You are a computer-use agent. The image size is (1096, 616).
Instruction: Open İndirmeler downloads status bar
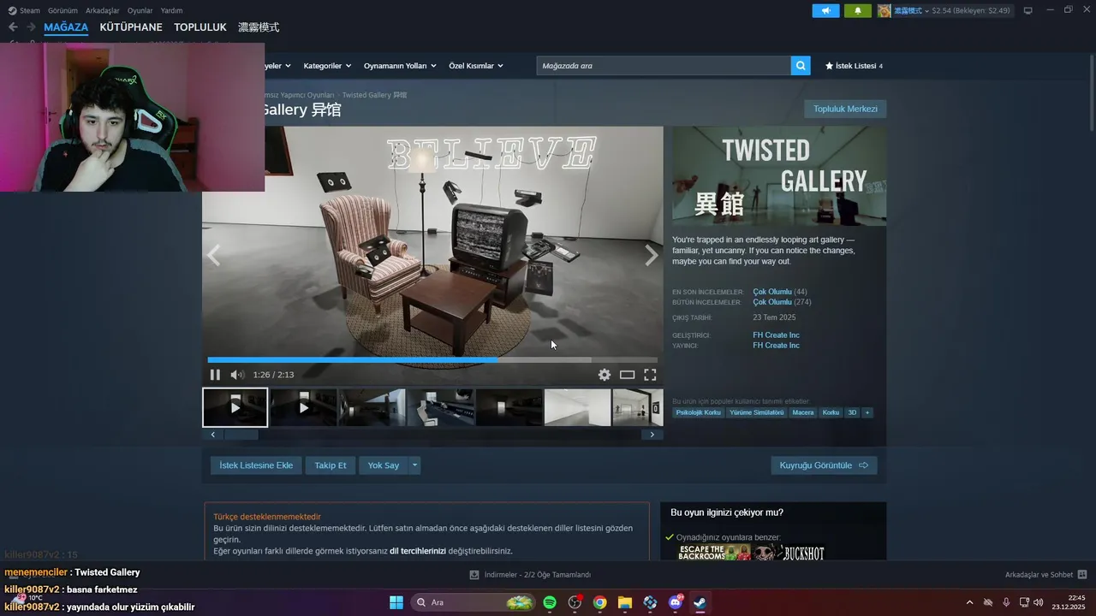pyautogui.click(x=531, y=575)
